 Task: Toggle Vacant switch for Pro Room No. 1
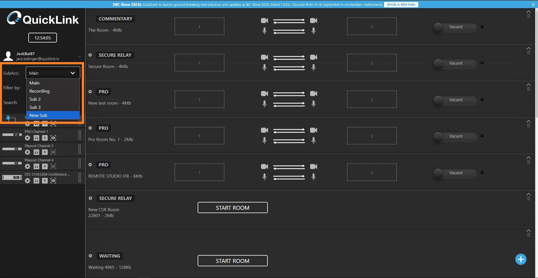tap(455, 136)
